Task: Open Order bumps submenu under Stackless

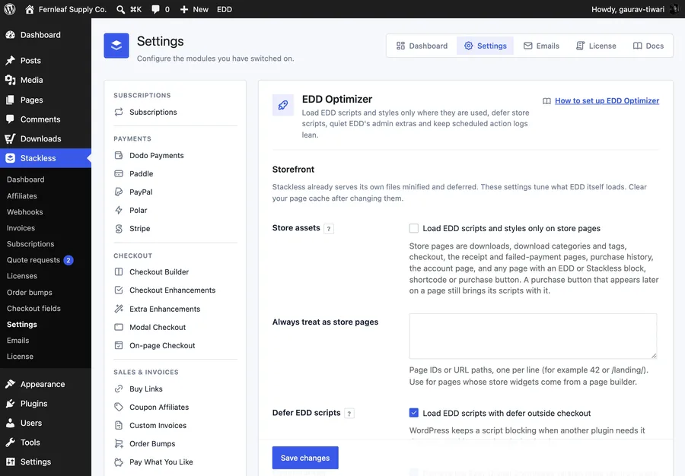Action: tap(46, 292)
